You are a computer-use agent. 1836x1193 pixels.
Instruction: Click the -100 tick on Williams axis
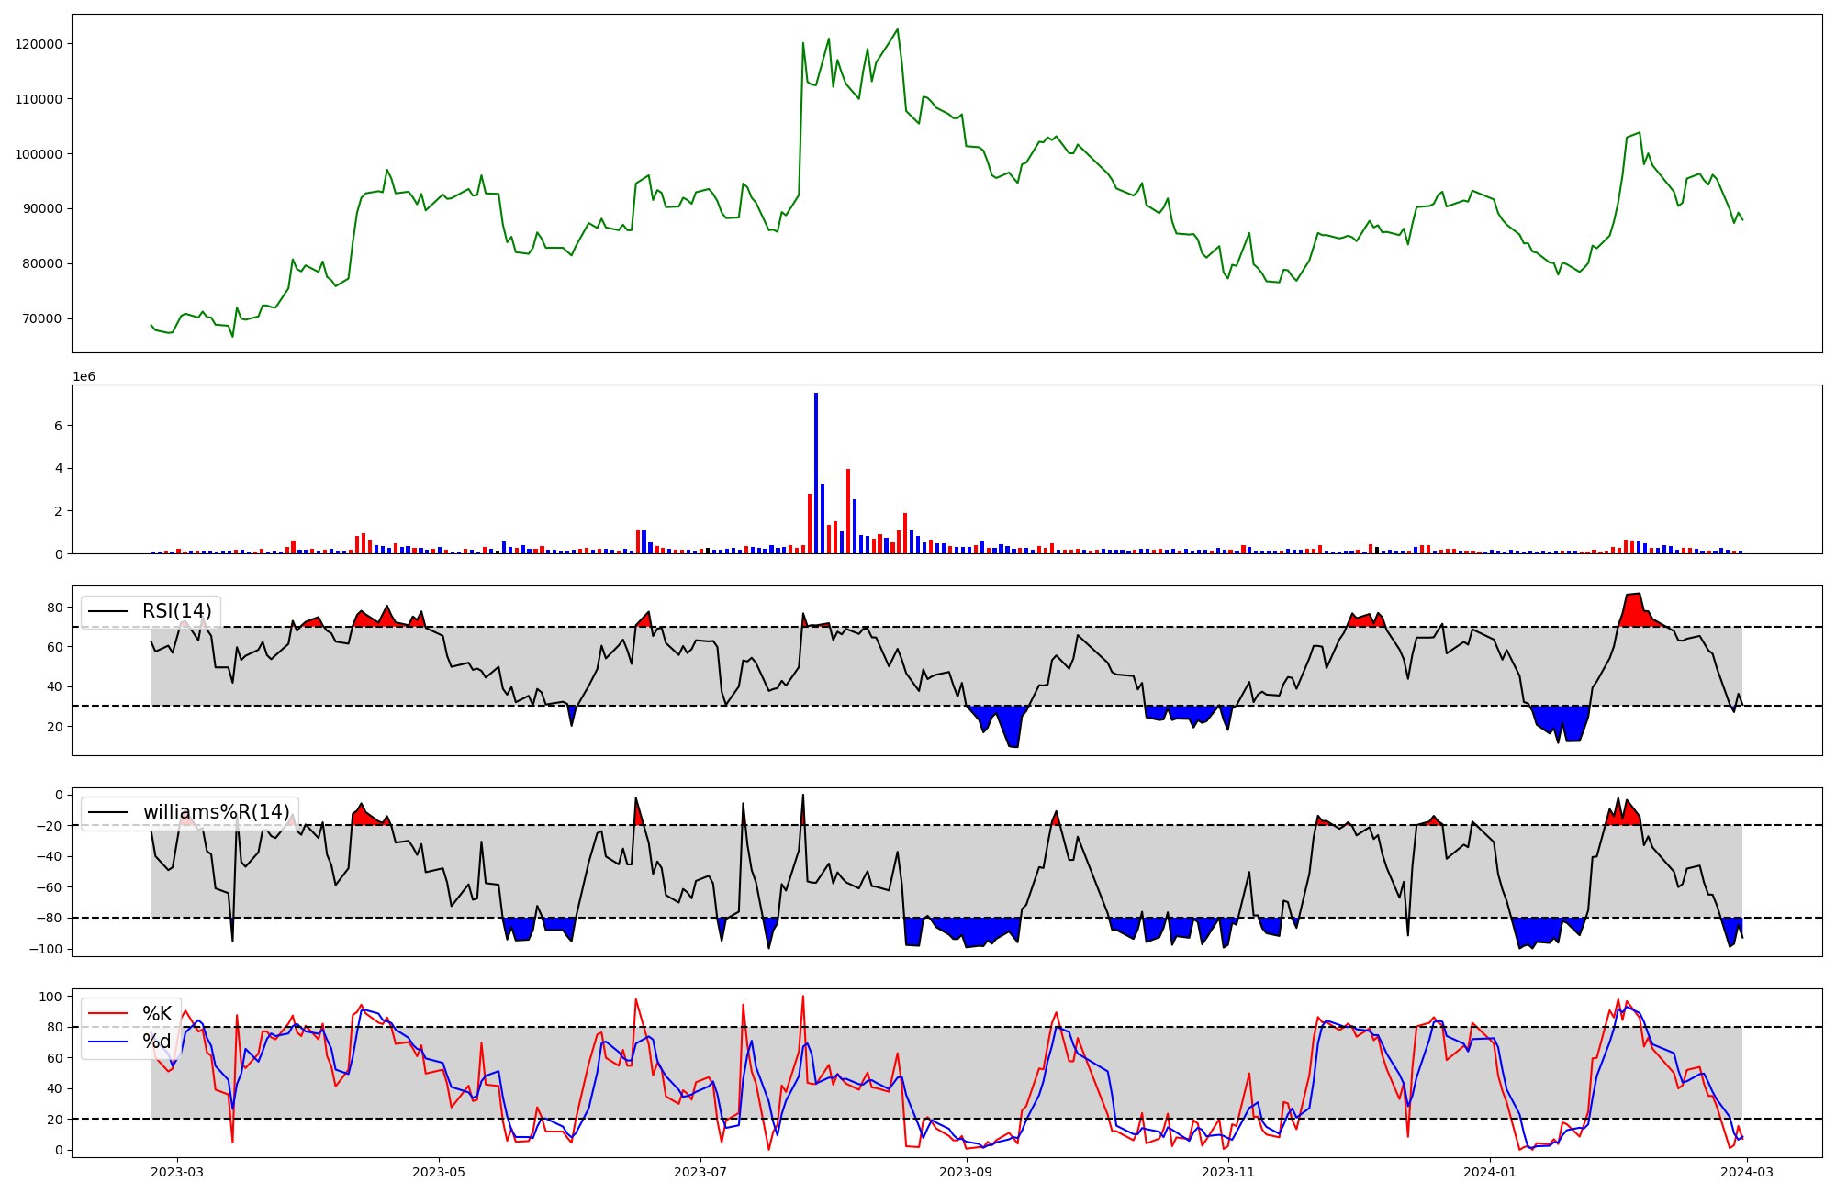tap(45, 949)
